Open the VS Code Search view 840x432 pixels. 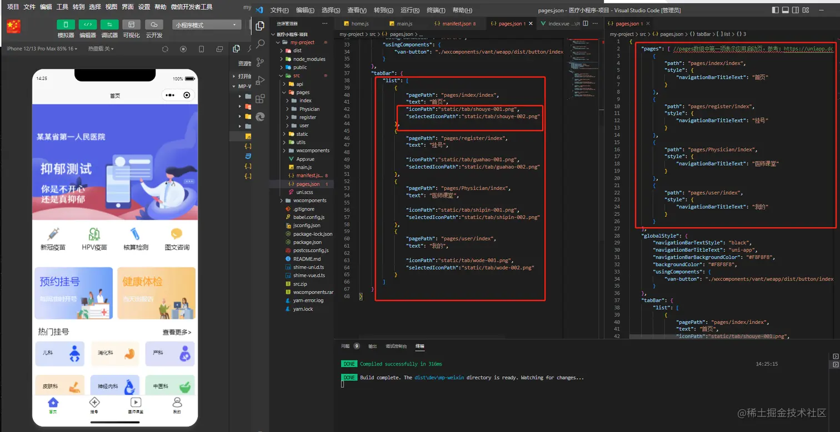(260, 44)
